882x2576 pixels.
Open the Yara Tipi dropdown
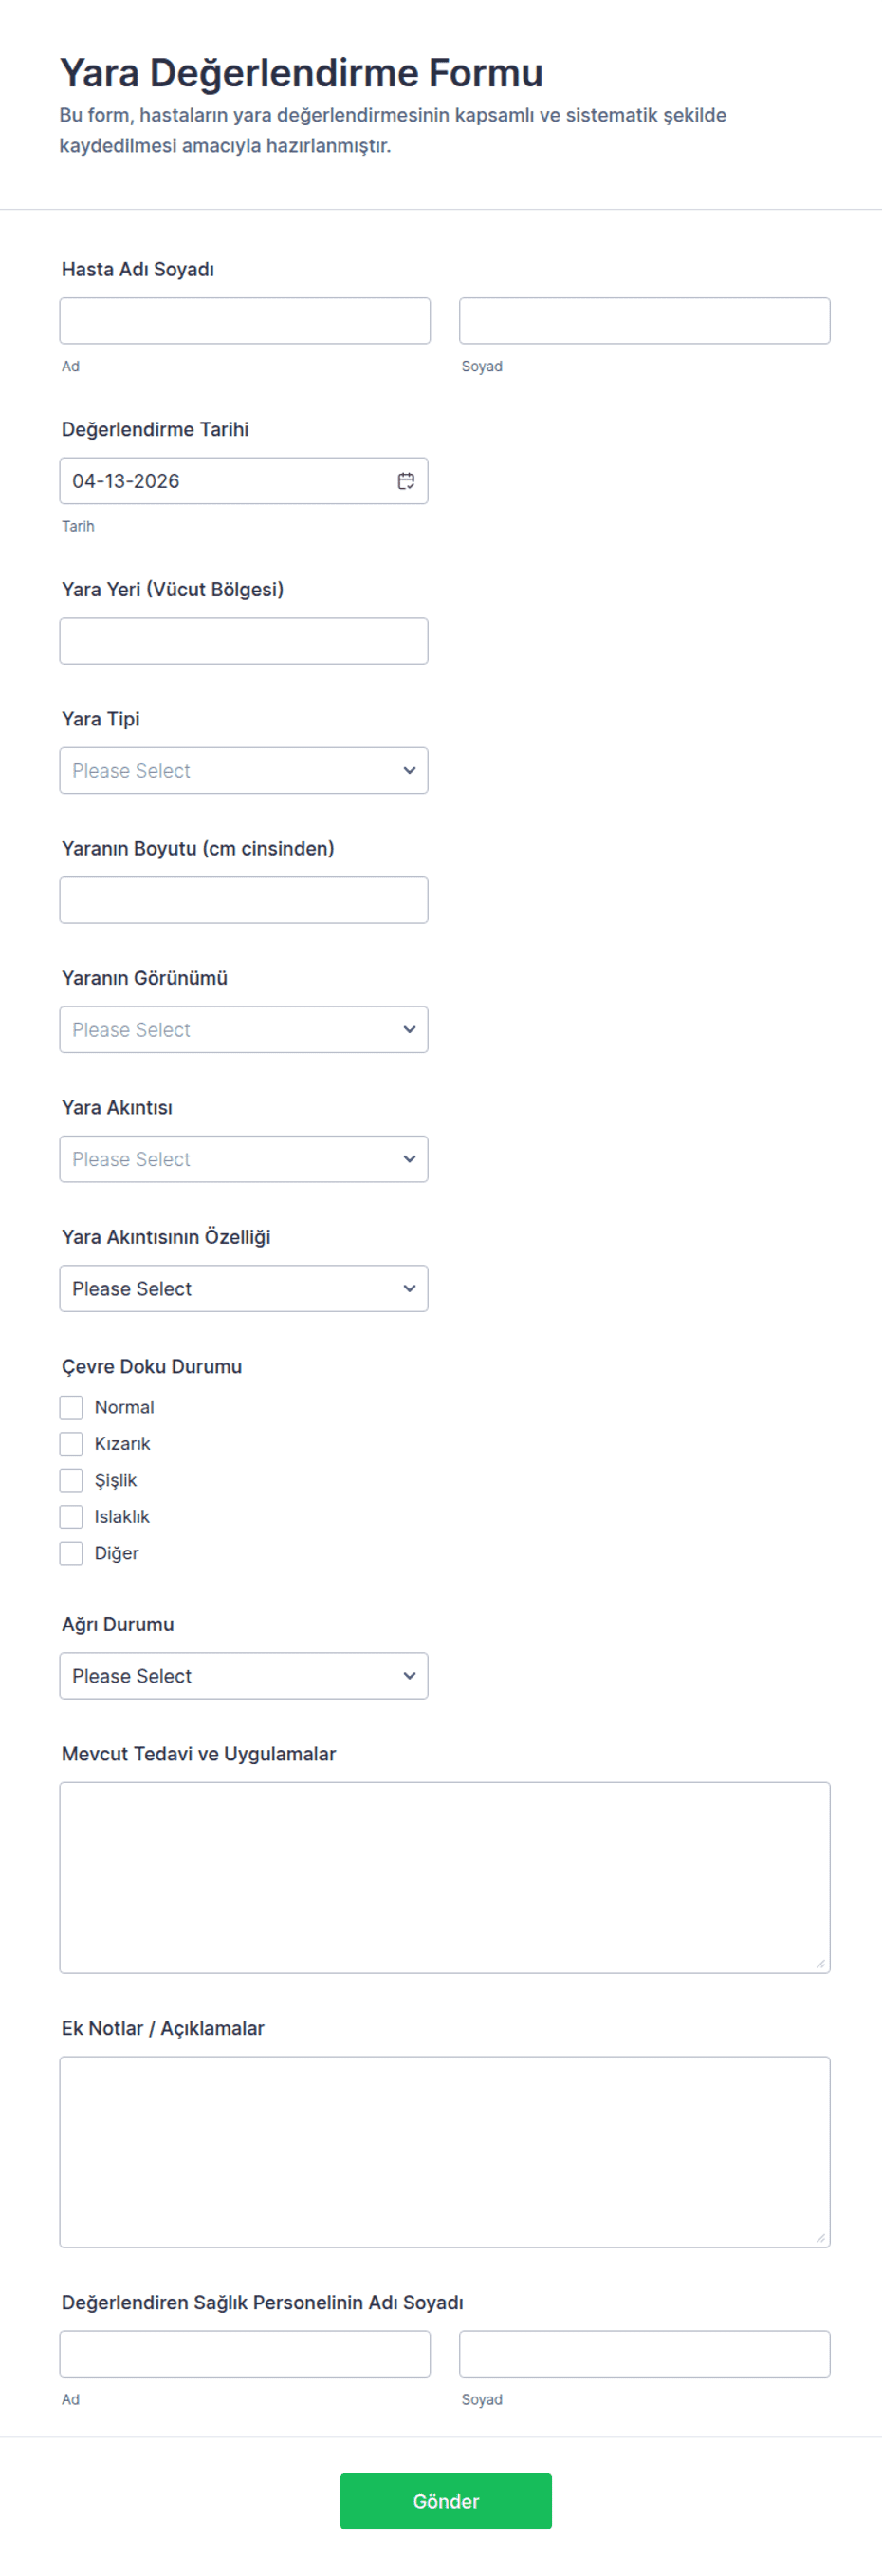pos(244,770)
